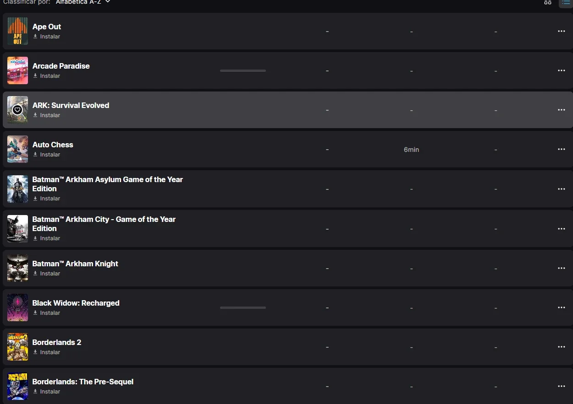Click the Arcade Paradise progress bar
Image resolution: width=573 pixels, height=404 pixels.
click(243, 70)
